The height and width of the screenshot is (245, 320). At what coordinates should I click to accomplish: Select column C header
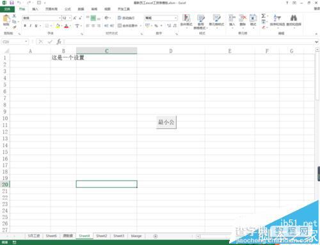(107, 51)
